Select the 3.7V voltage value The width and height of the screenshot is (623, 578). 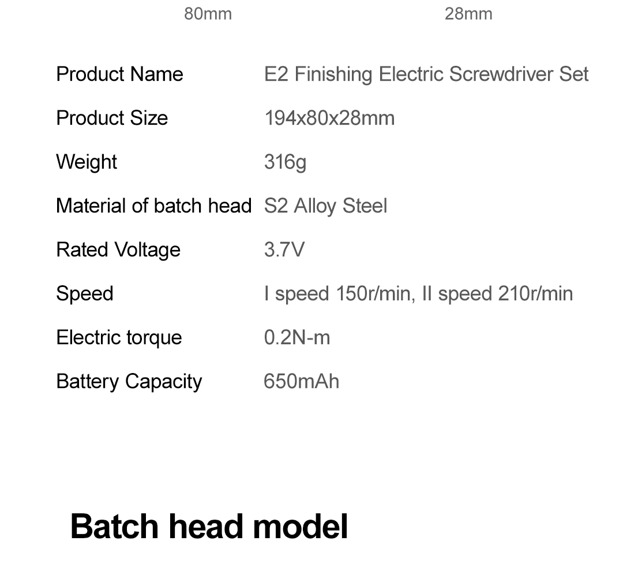click(x=284, y=250)
